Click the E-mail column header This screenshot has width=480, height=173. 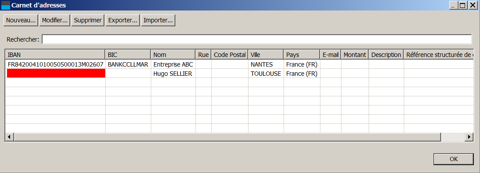331,55
